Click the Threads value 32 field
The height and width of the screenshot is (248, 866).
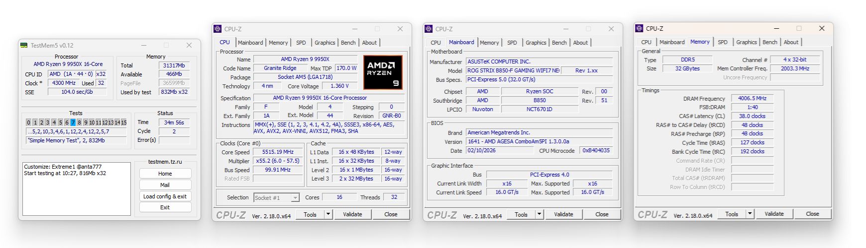(x=394, y=197)
